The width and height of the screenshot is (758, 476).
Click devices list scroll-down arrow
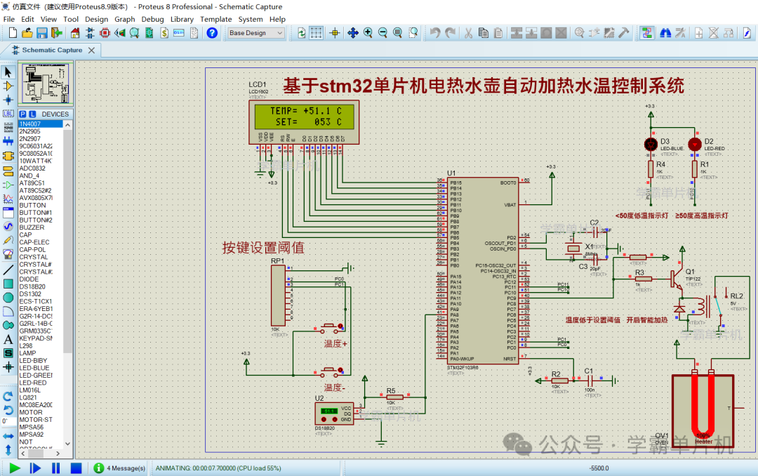tap(67, 444)
